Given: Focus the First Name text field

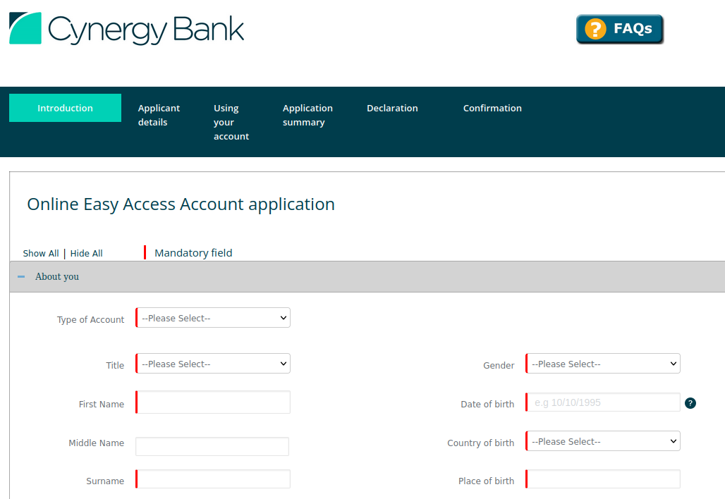Looking at the screenshot, I should (x=213, y=402).
